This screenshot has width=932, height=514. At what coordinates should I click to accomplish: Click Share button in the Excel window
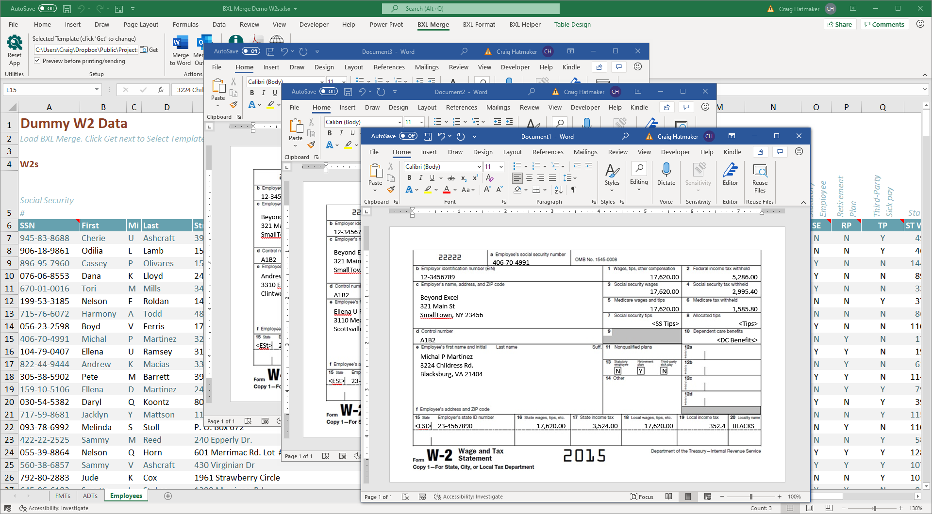[839, 24]
